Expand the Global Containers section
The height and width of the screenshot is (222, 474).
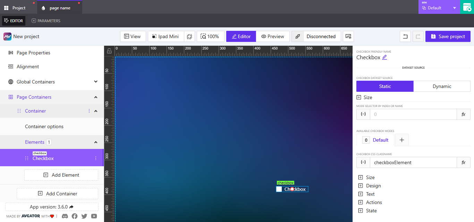coord(95,82)
